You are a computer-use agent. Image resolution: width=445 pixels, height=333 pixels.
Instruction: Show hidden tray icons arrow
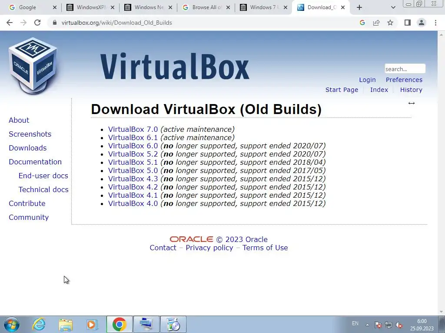pyautogui.click(x=367, y=325)
